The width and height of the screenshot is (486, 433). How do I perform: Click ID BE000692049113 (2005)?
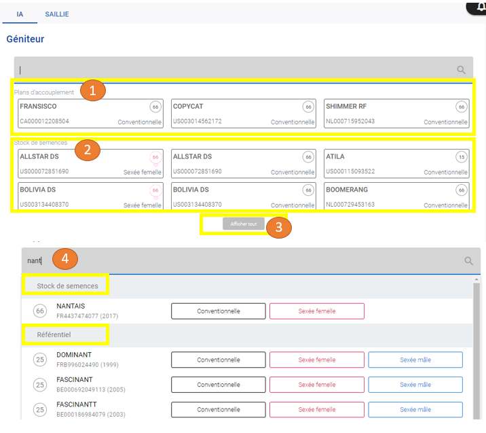[x=91, y=389]
